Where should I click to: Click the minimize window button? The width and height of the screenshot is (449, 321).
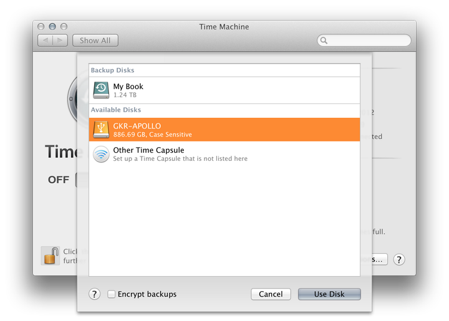[x=52, y=27]
